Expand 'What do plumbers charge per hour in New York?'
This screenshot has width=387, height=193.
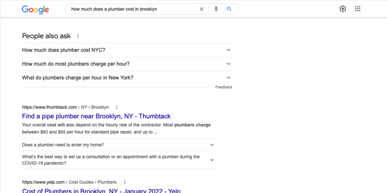click(127, 78)
